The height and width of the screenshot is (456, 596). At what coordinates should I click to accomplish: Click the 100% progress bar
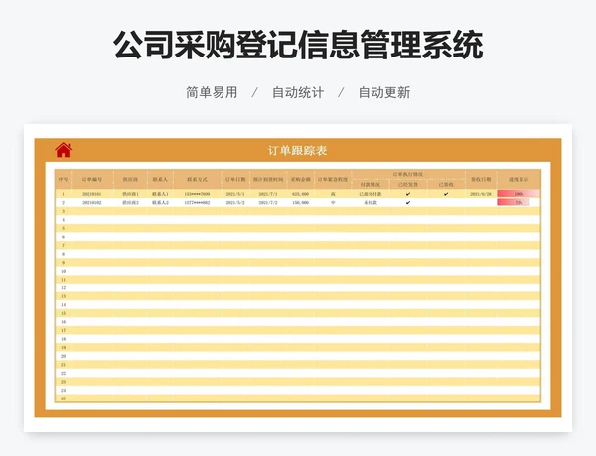tap(518, 194)
